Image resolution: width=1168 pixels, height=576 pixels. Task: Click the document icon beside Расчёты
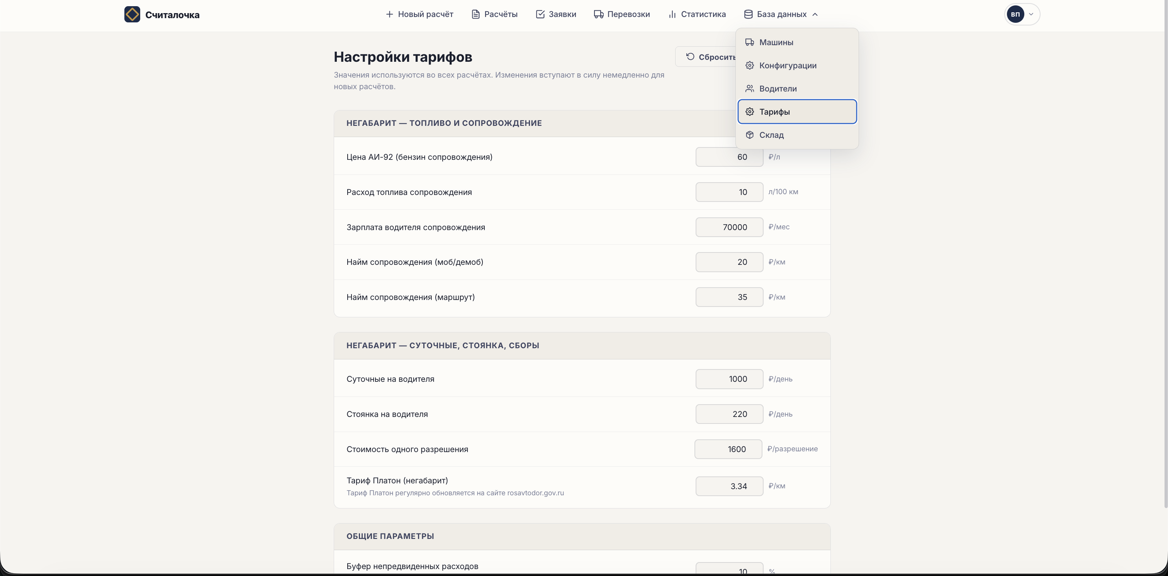[x=475, y=15]
